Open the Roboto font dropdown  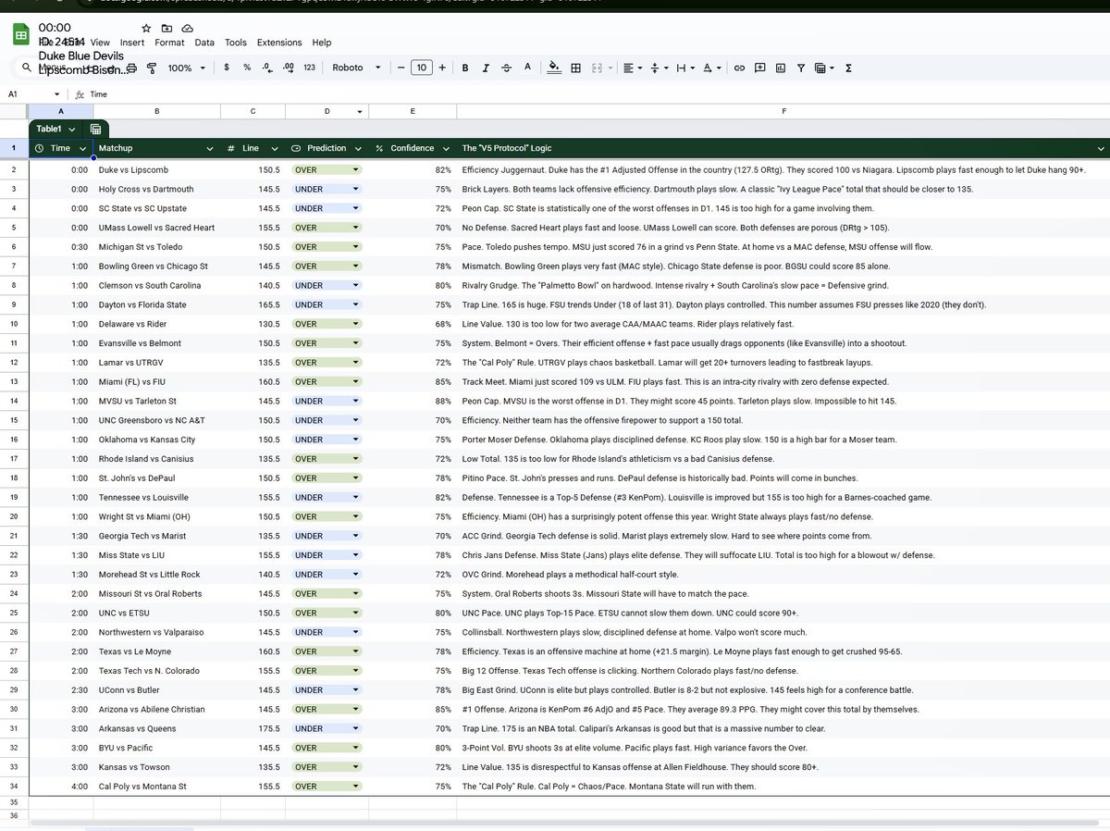click(x=356, y=68)
